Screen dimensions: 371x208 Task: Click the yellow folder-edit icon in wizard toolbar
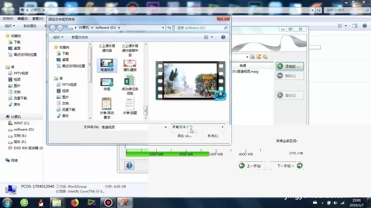(259, 57)
